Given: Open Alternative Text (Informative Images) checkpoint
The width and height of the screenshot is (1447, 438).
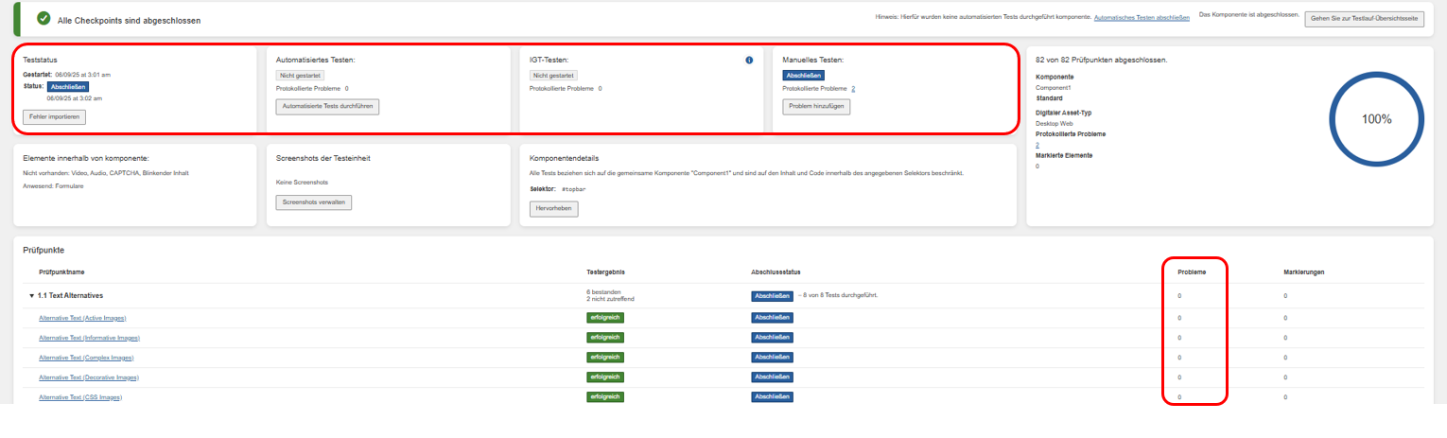Looking at the screenshot, I should [x=88, y=338].
